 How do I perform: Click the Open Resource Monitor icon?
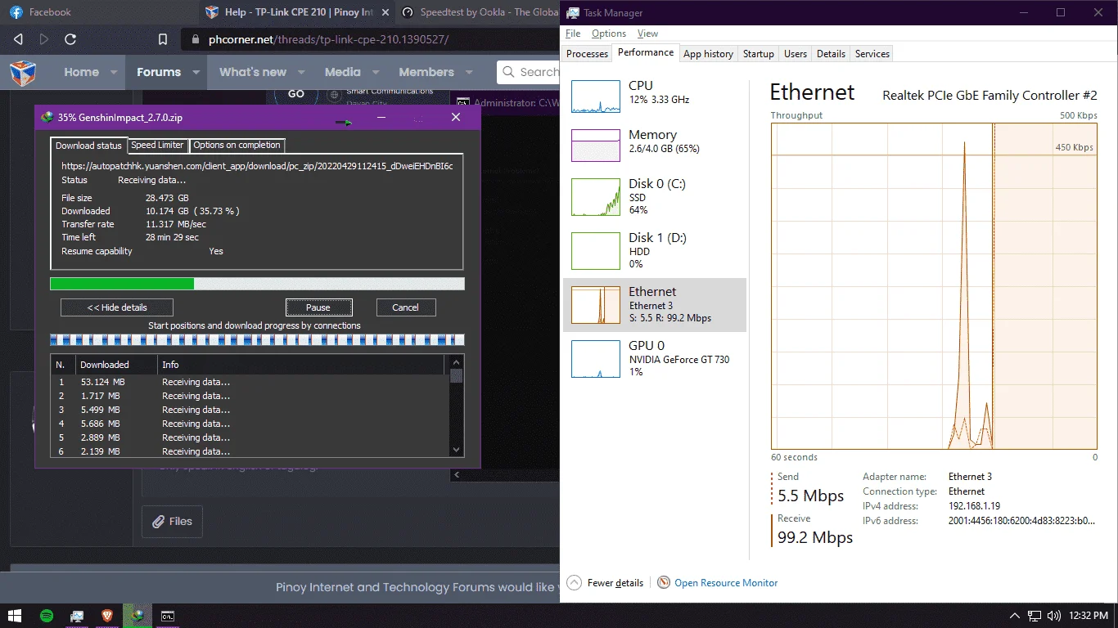[664, 583]
